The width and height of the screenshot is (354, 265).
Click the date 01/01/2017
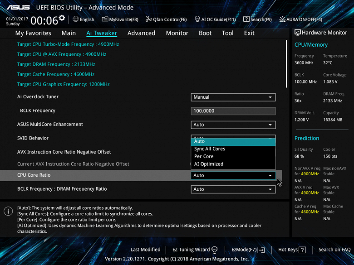[x=17, y=19]
